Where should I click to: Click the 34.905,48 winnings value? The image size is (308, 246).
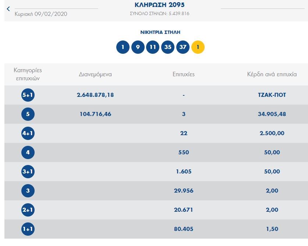point(272,114)
